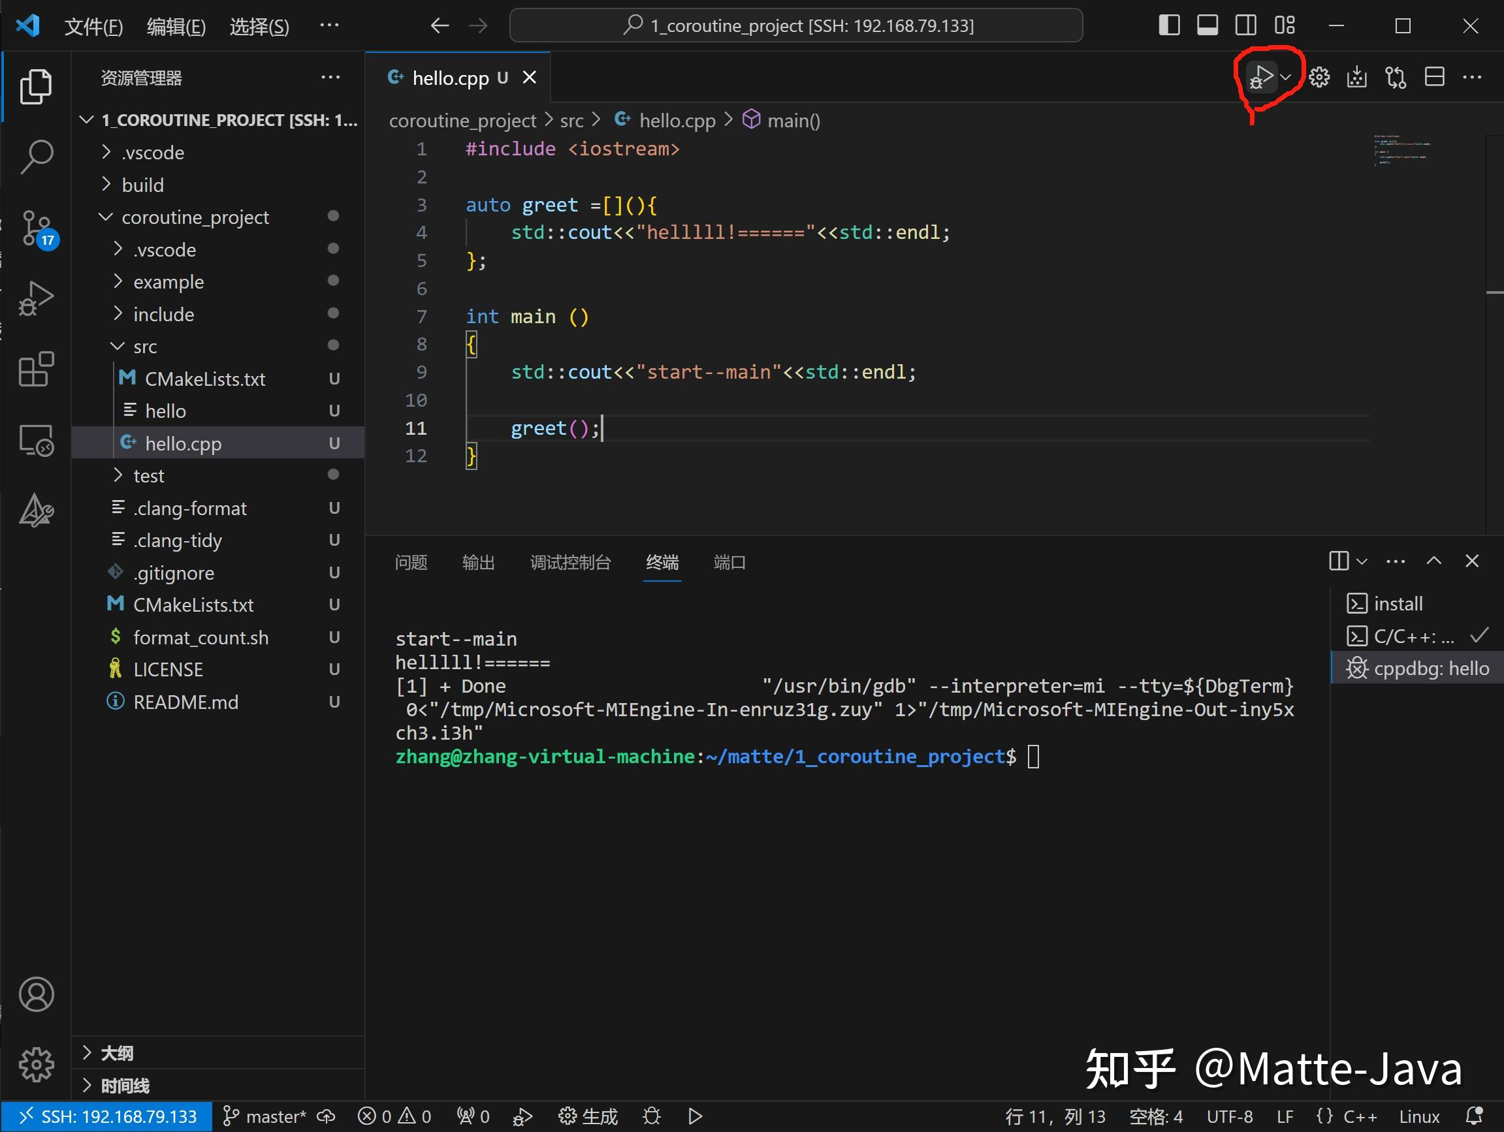Expand the build folder in explorer
Image resolution: width=1504 pixels, height=1132 pixels.
(x=143, y=184)
